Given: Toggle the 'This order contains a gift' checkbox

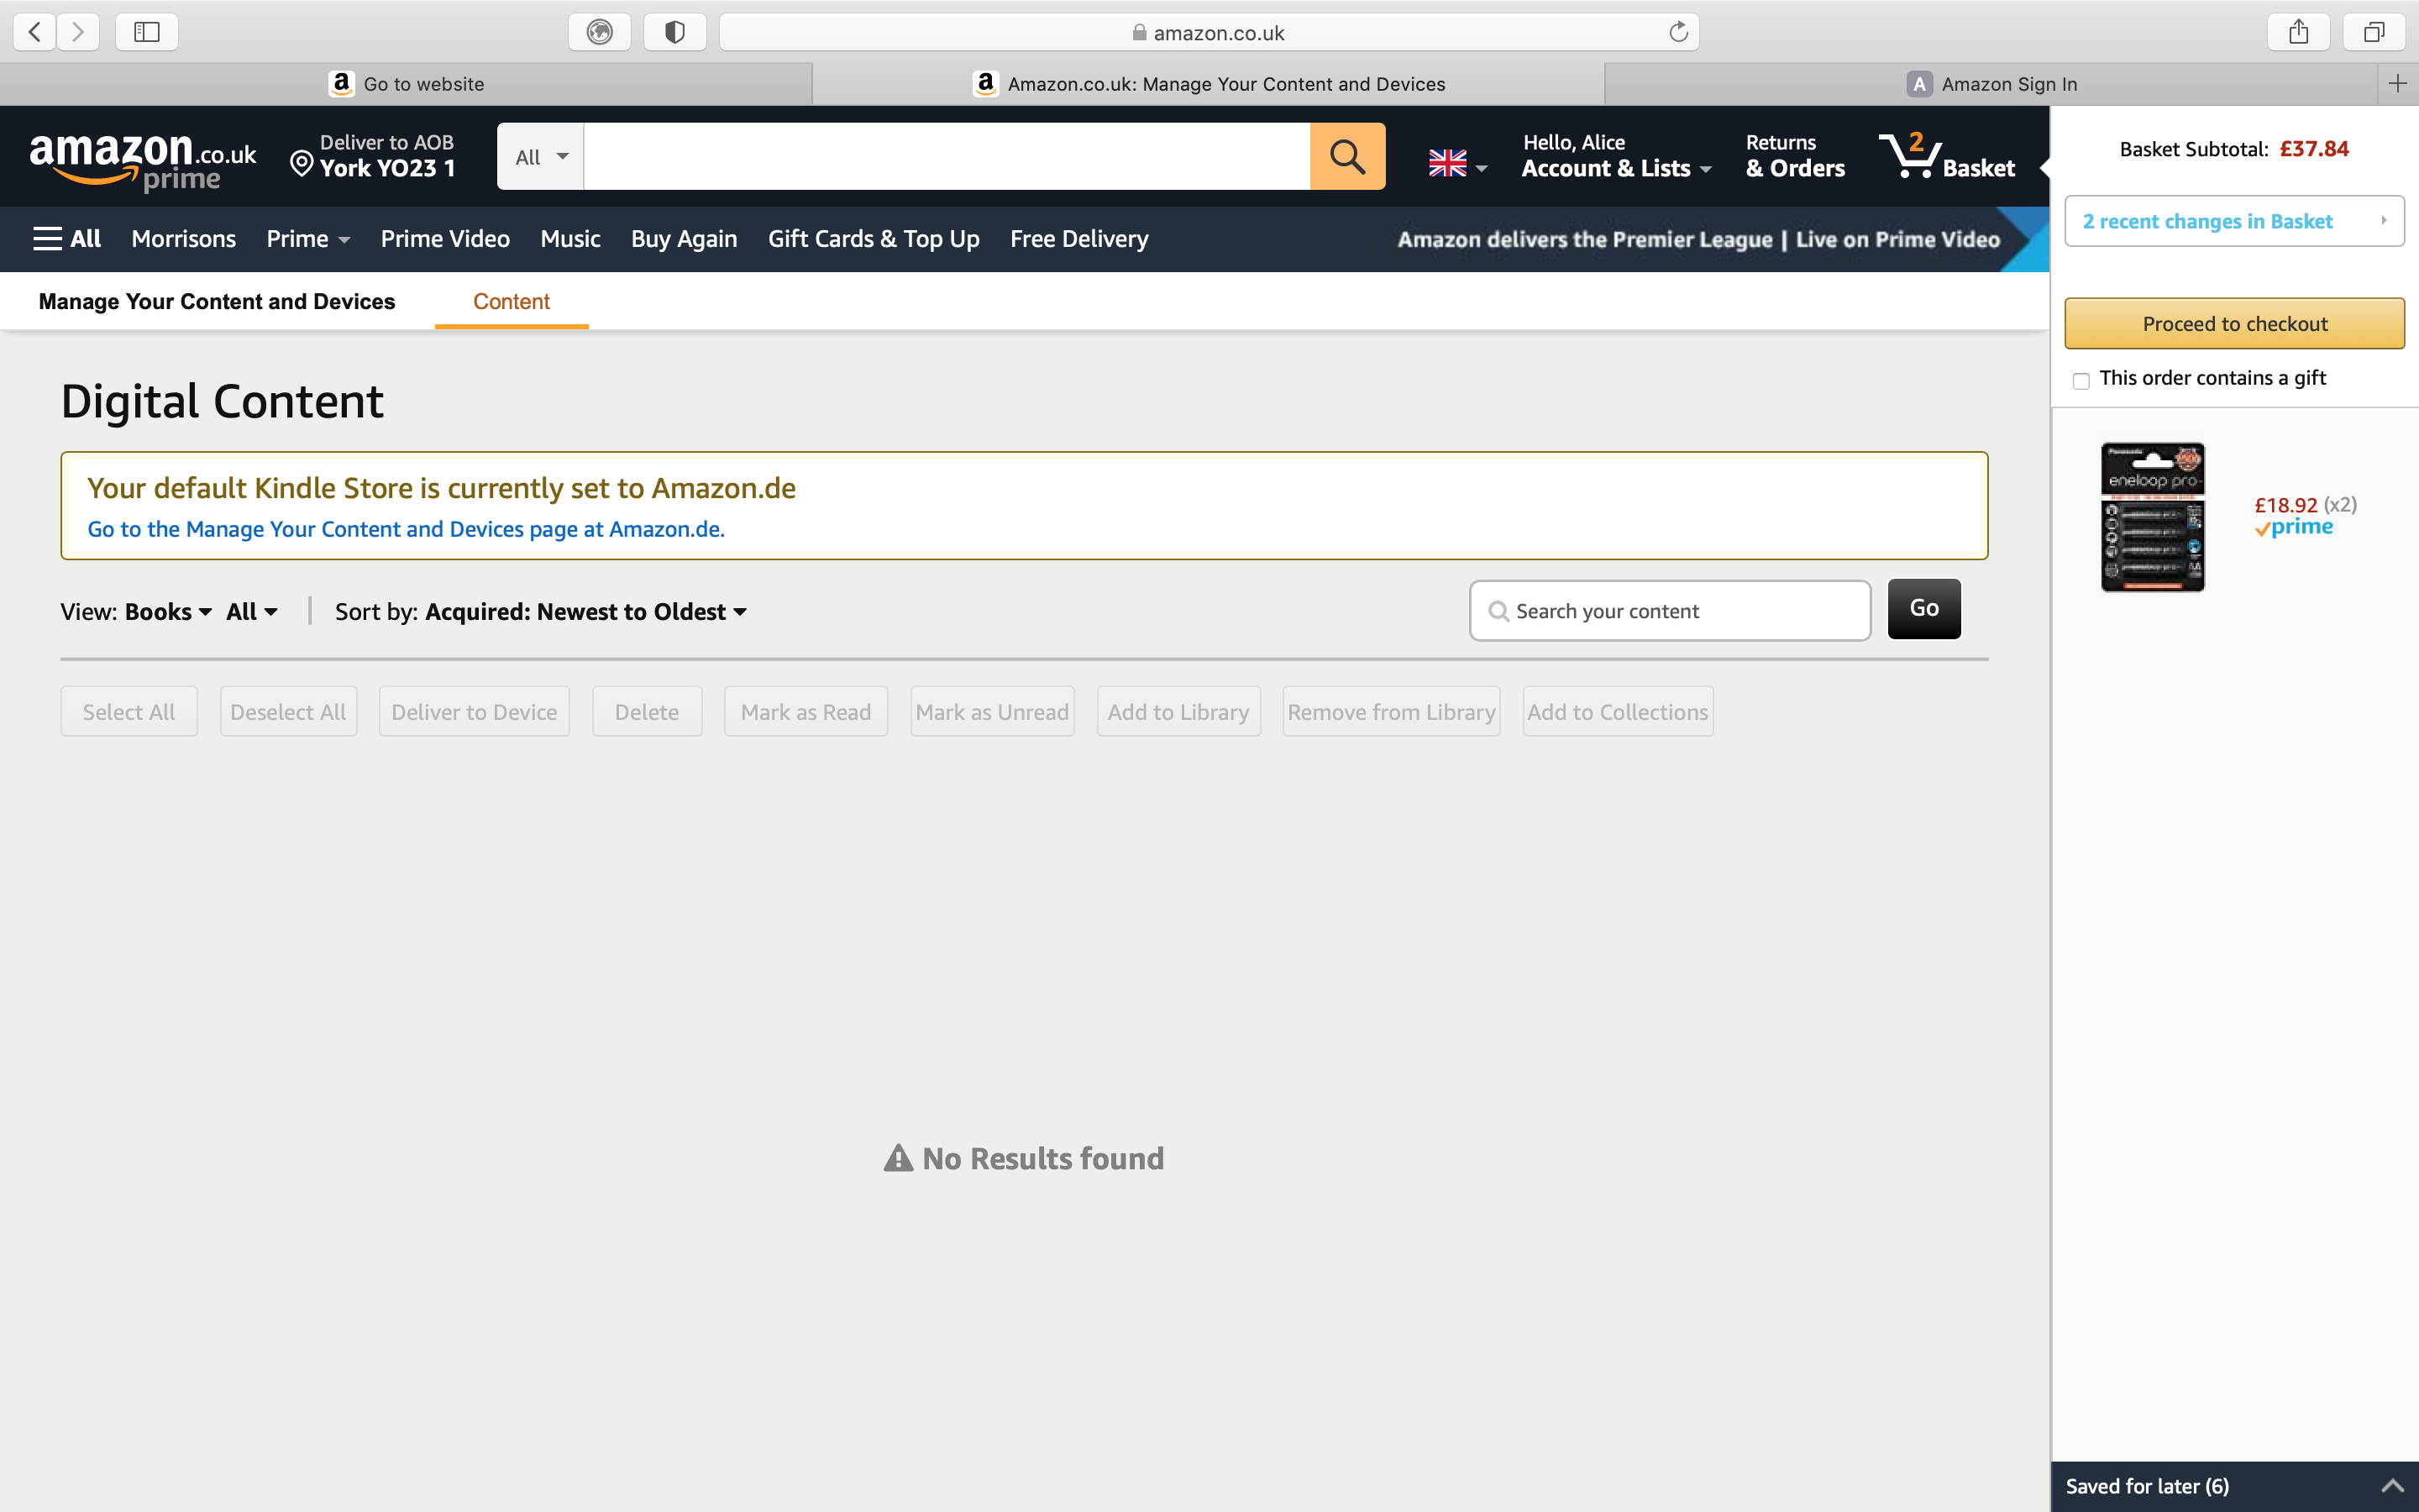Looking at the screenshot, I should tap(2081, 380).
